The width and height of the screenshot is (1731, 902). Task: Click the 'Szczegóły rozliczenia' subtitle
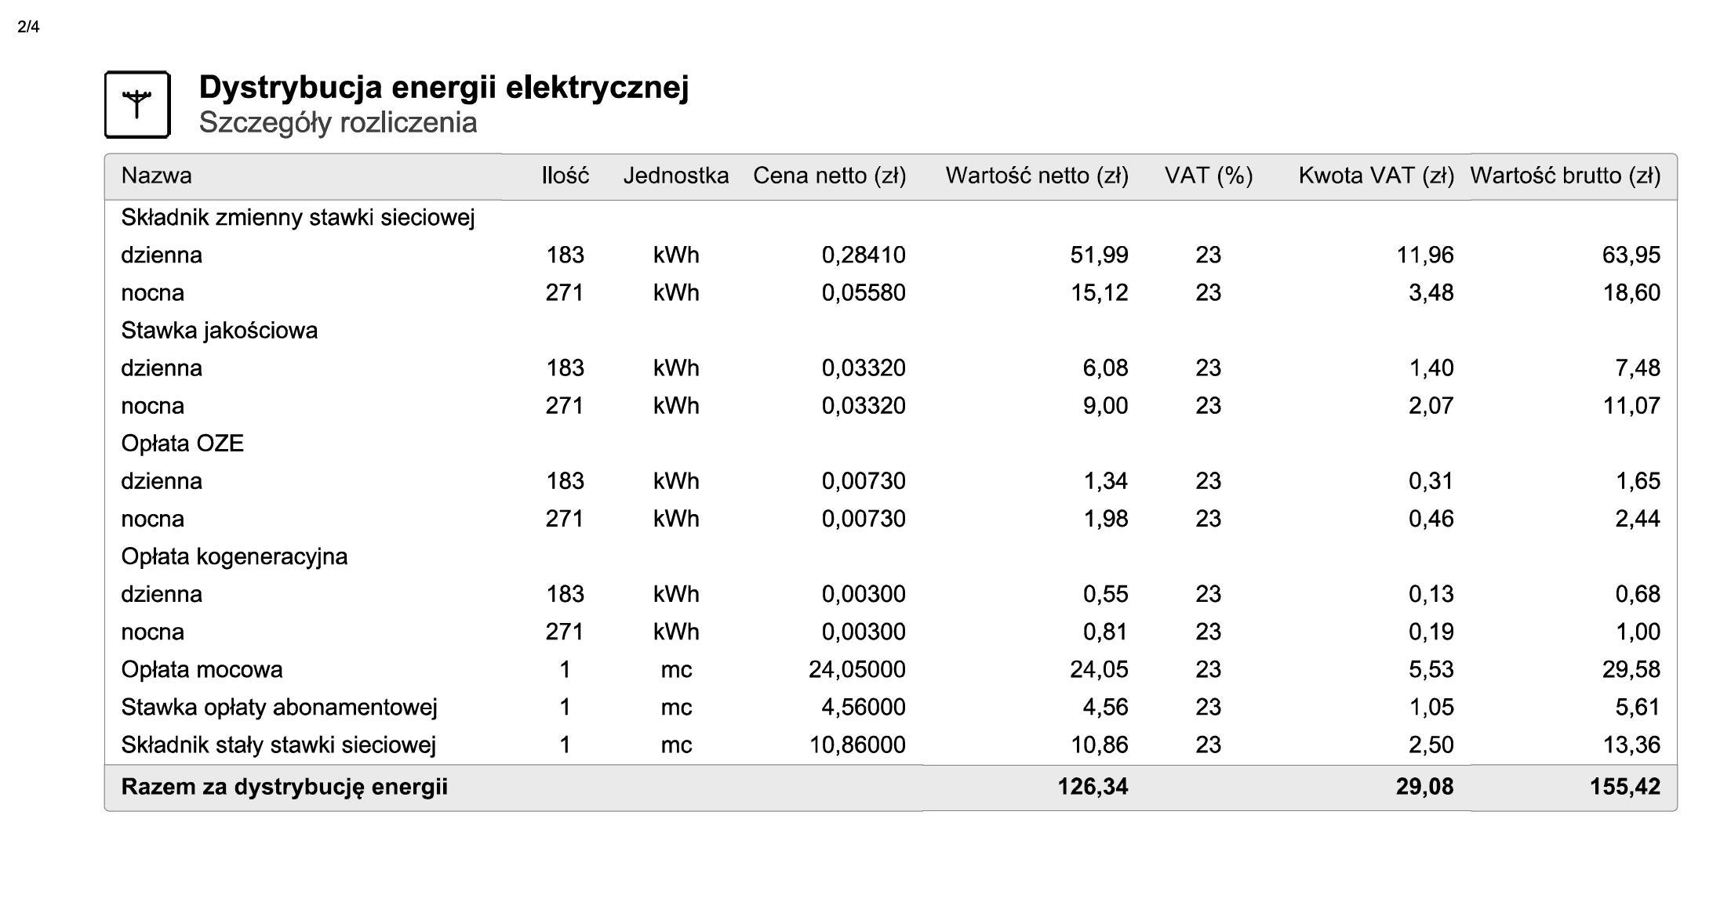coord(338,123)
